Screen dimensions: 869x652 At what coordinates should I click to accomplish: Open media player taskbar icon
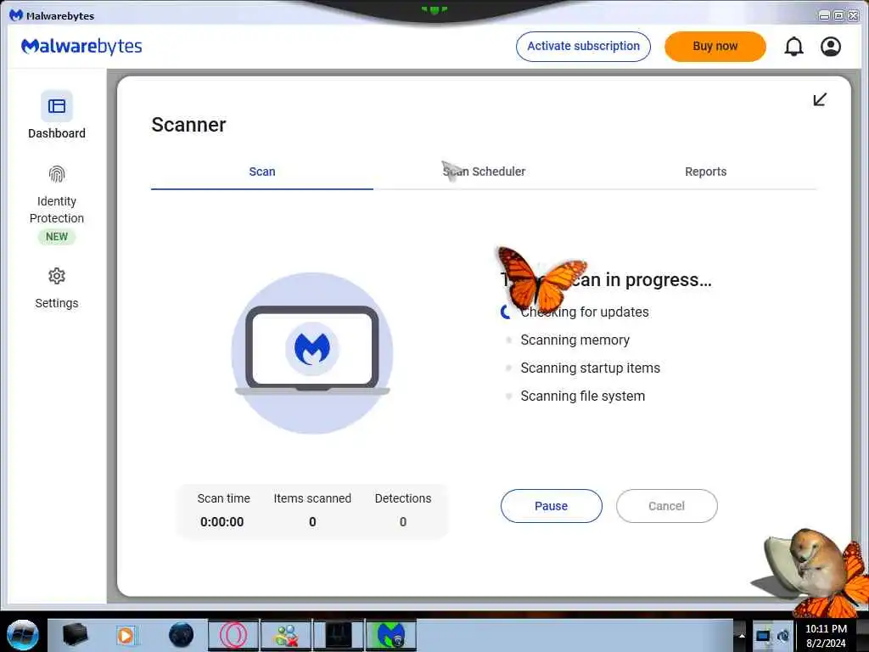point(126,635)
